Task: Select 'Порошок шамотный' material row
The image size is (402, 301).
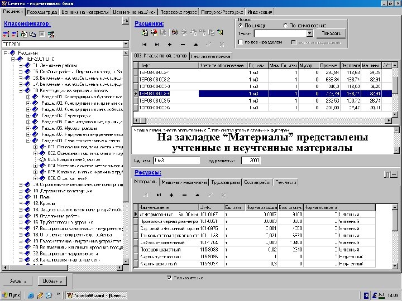Action: (255, 250)
